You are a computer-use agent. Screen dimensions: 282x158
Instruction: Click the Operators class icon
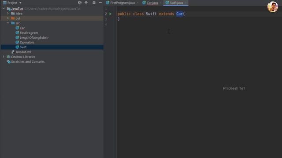[17, 43]
